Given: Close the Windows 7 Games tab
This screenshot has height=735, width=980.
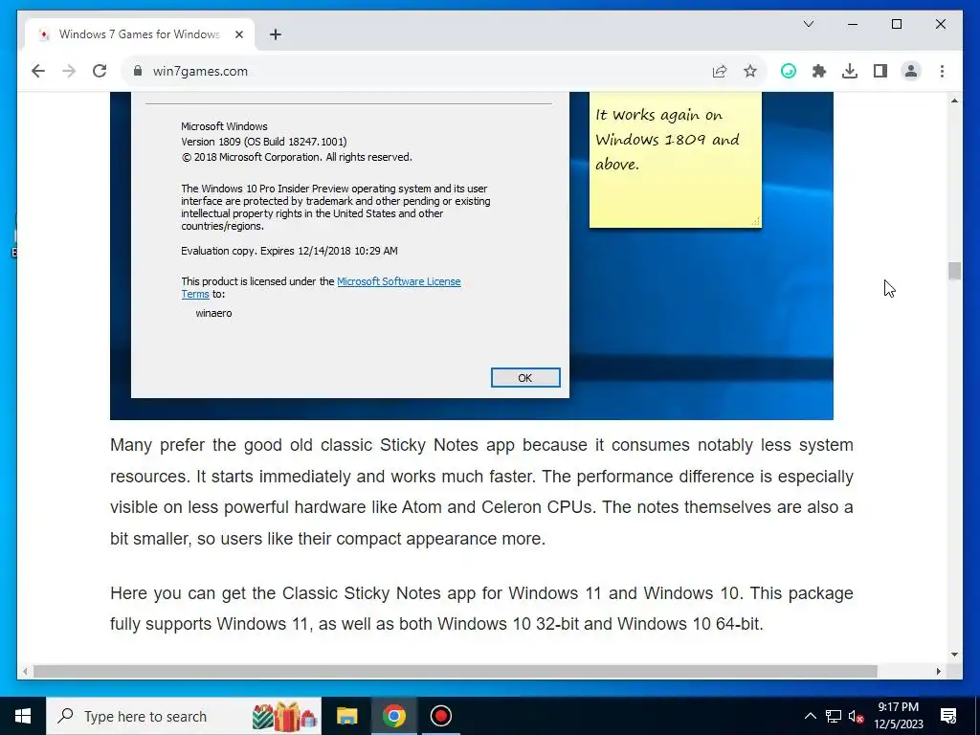Looking at the screenshot, I should tap(238, 34).
